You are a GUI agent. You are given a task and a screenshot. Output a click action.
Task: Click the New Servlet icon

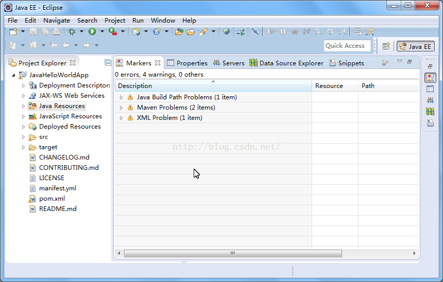click(x=157, y=31)
